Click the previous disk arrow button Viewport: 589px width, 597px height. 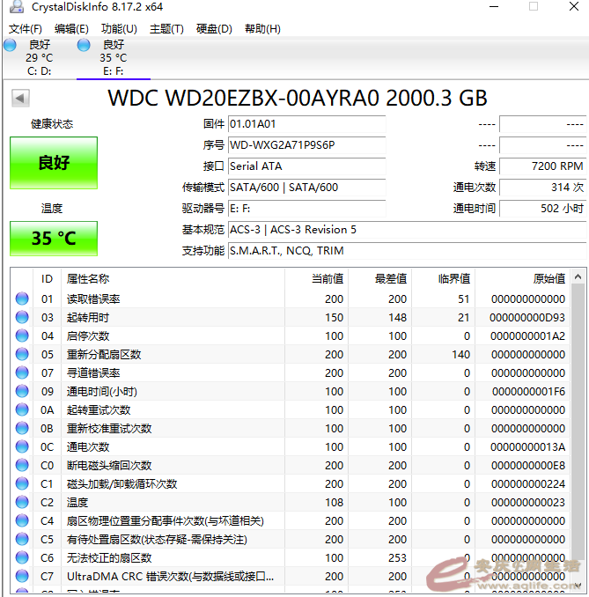coord(20,98)
